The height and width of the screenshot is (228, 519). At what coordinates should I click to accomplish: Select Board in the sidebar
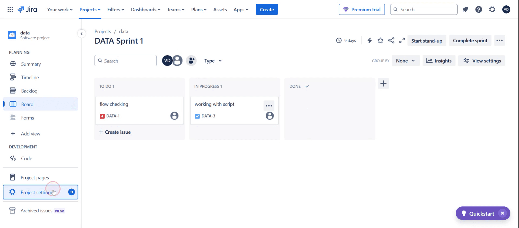(41, 104)
